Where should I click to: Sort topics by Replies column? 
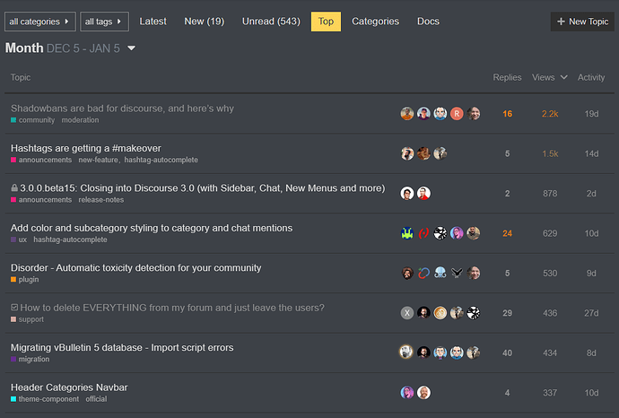[507, 77]
